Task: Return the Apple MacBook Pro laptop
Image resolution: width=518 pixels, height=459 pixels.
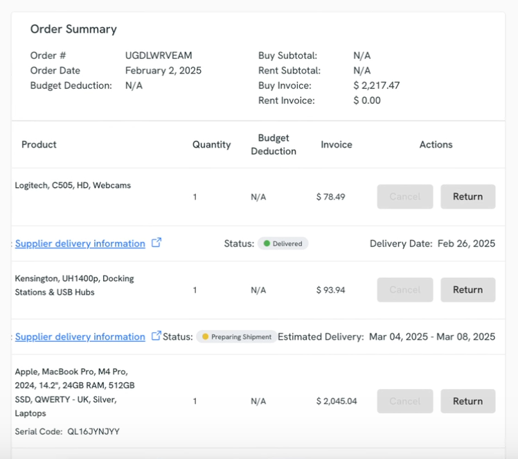Action: click(467, 401)
